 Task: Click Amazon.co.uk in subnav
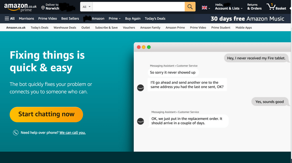pyautogui.click(x=16, y=28)
